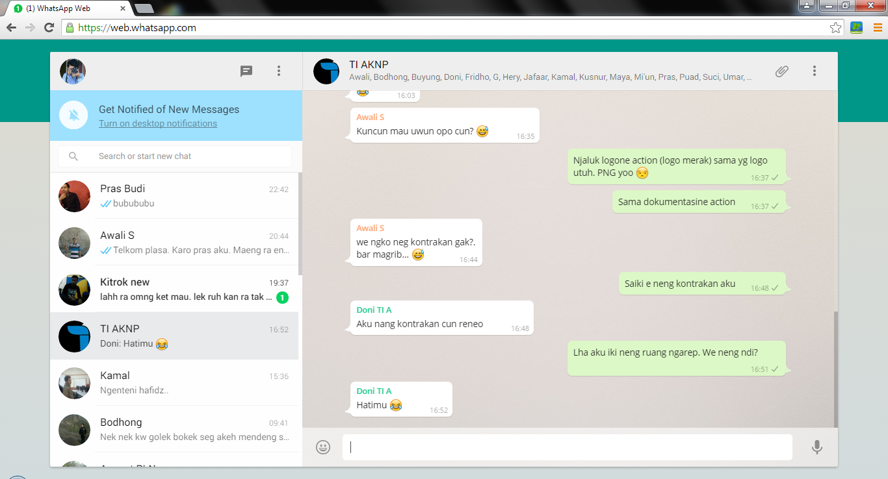The height and width of the screenshot is (479, 888).
Task: Open group info via TI AKNP header title
Action: tap(369, 64)
